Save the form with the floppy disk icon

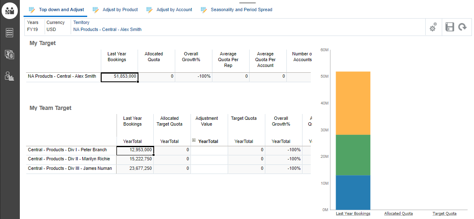450,27
